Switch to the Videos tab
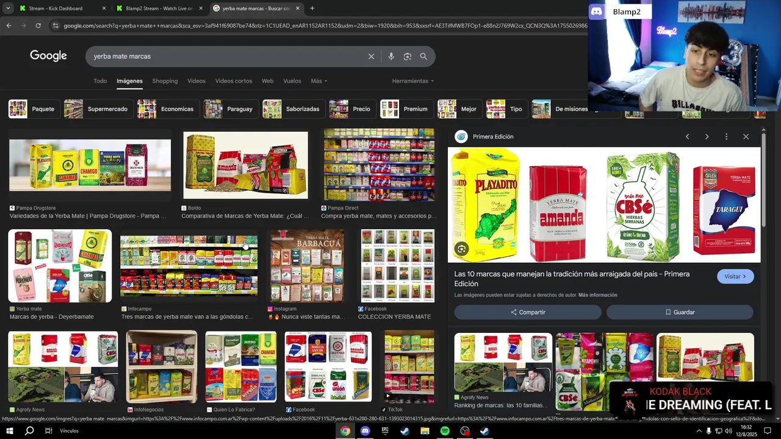Viewport: 781px width, 439px height. (x=196, y=81)
